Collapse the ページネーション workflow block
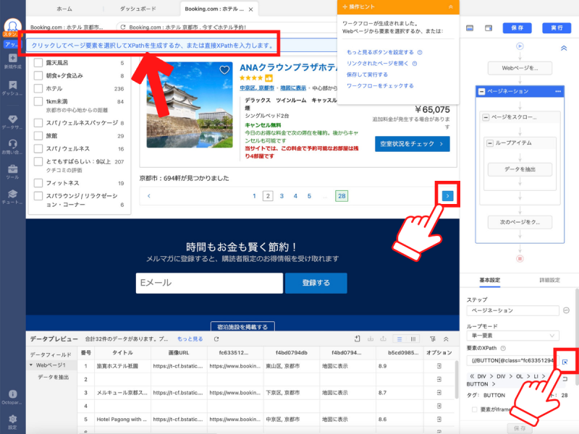The width and height of the screenshot is (579, 434). (481, 91)
